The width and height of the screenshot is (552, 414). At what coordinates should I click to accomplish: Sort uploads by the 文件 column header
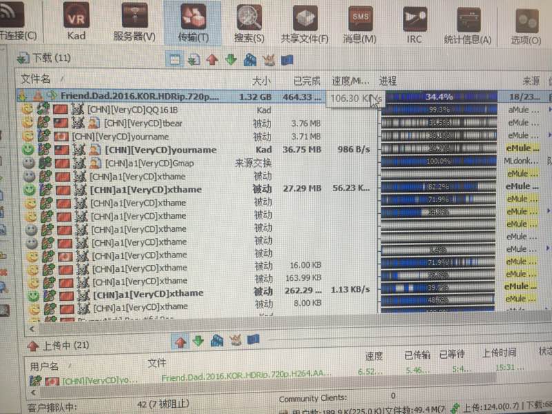click(x=157, y=363)
